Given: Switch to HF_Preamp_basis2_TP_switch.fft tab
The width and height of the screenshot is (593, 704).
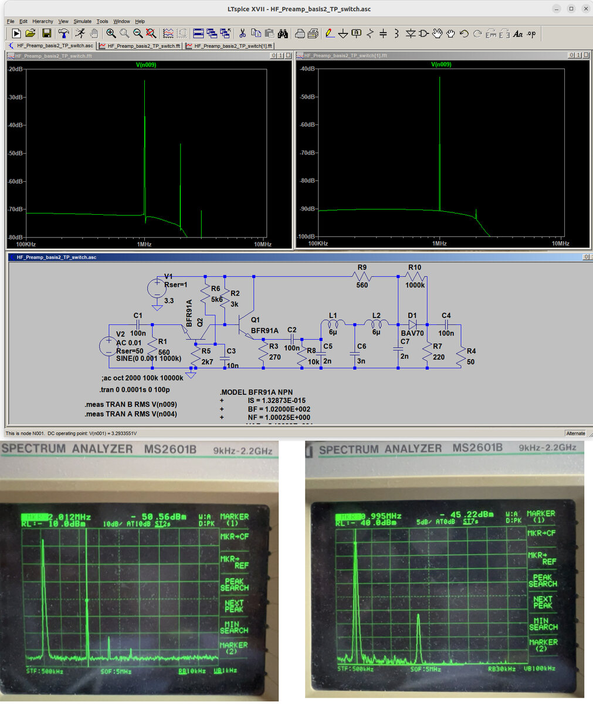Looking at the screenshot, I should click(140, 45).
